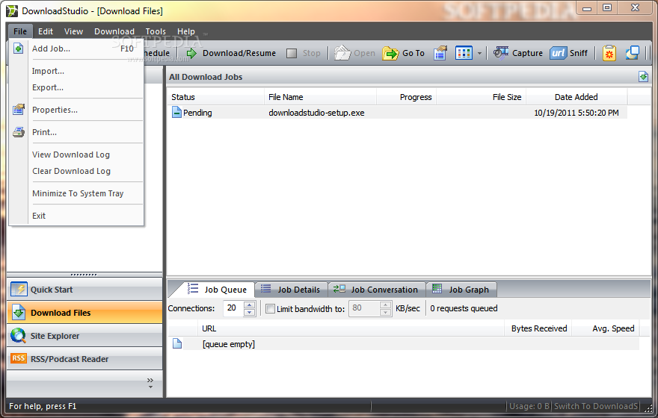Open the File menu
The height and width of the screenshot is (418, 658).
pos(20,31)
